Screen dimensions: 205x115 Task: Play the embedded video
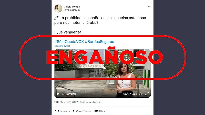point(58,94)
